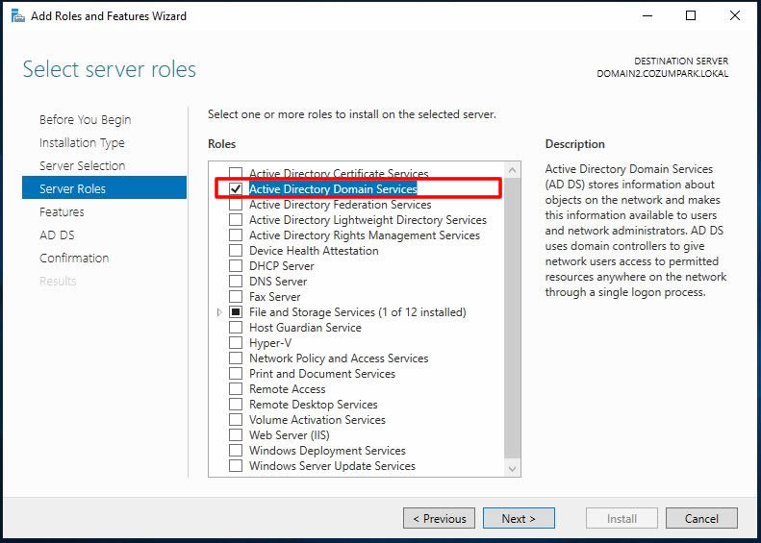Go to Before You Begin step
Image resolution: width=761 pixels, height=543 pixels.
(86, 120)
